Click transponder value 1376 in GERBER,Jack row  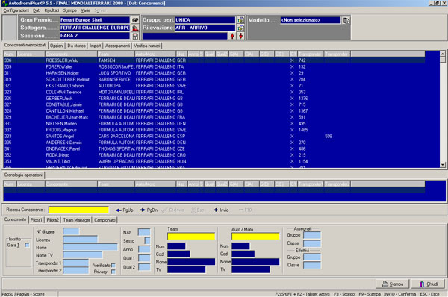[x=303, y=99]
